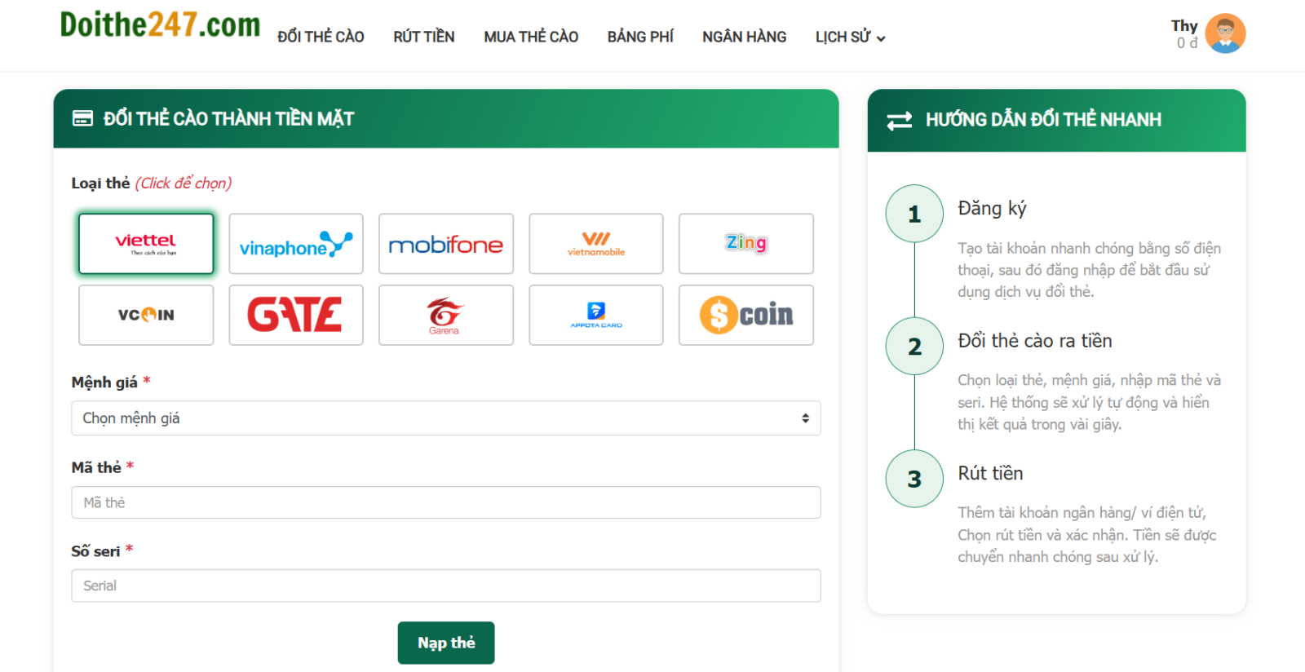Screen dimensions: 1305x672
Task: Click step 3 circle Rút tiền
Action: tap(914, 479)
